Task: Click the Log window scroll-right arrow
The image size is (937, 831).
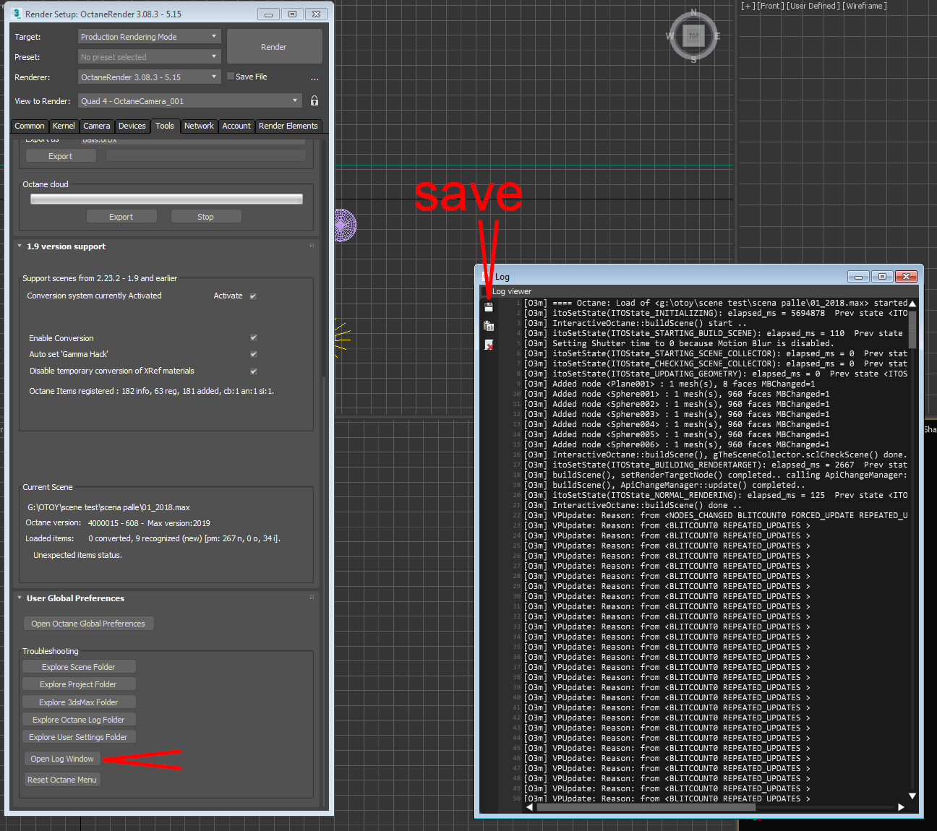Action: pos(901,807)
